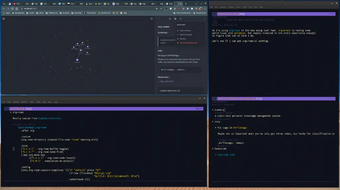Open the org-roam-ui settings gear
The width and height of the screenshot is (340, 190).
pos(3,19)
